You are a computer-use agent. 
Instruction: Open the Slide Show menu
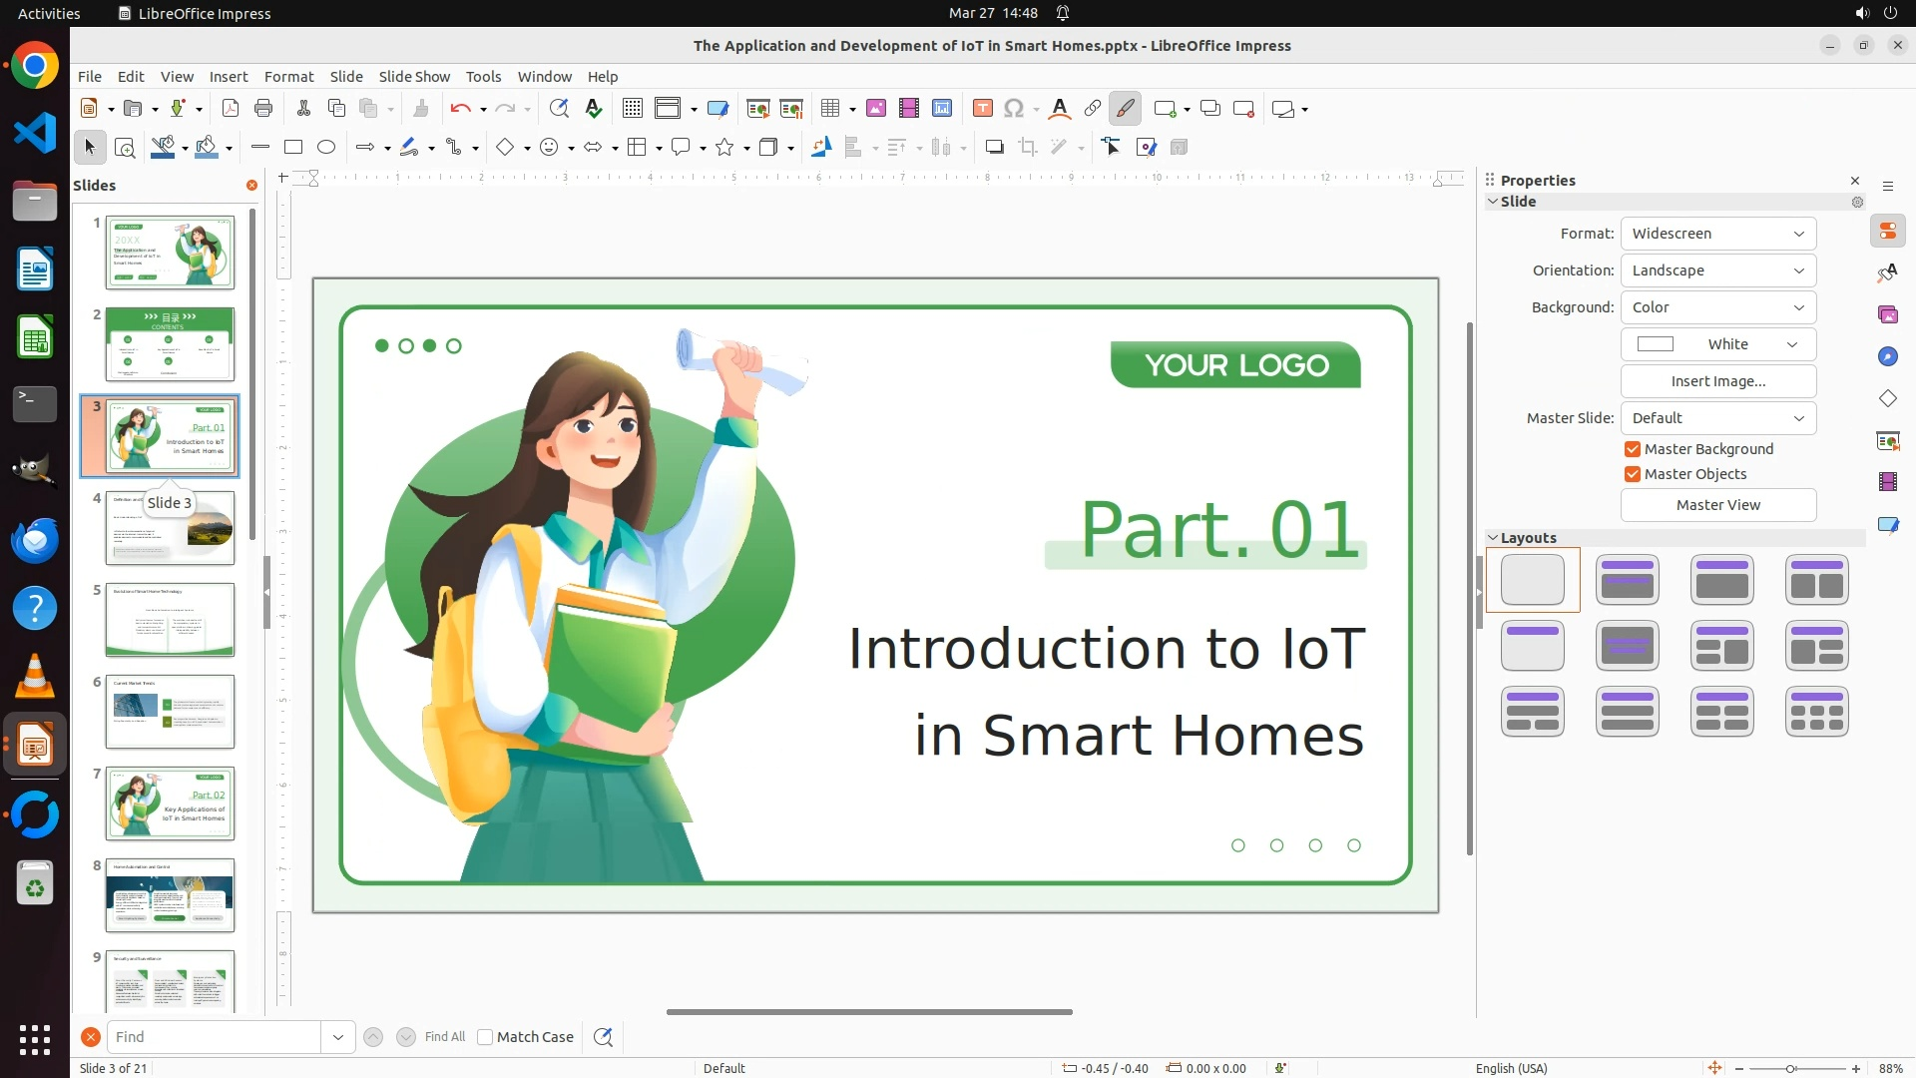[414, 77]
